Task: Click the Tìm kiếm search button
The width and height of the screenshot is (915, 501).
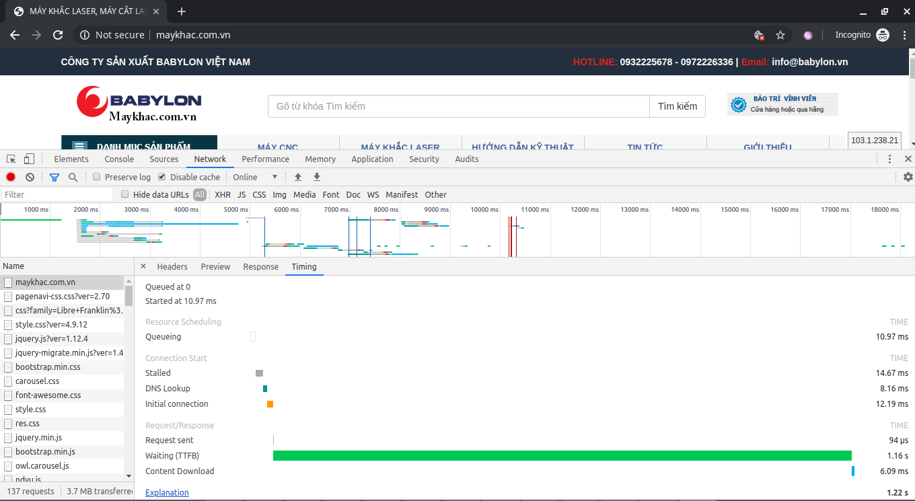Action: point(678,106)
